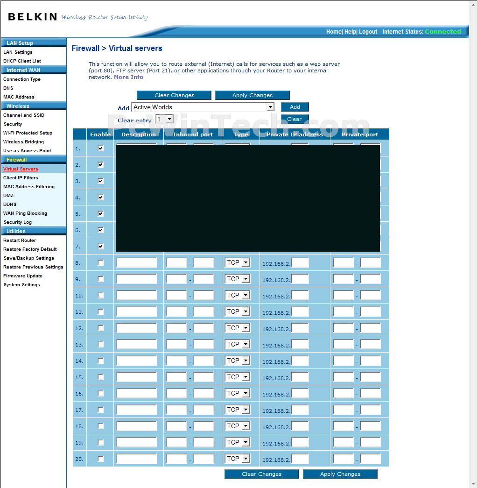This screenshot has height=488, width=477.
Task: Open Firmware Update in the sidebar
Action: click(23, 276)
